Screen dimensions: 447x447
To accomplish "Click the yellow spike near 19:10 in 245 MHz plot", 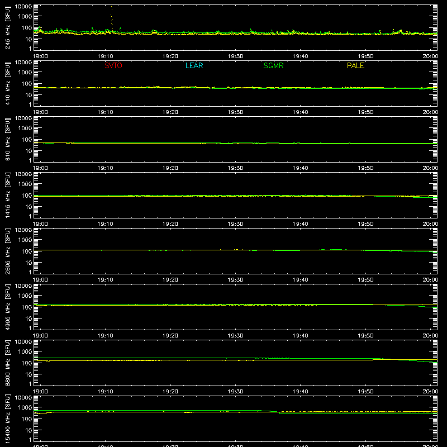I will pos(112,18).
